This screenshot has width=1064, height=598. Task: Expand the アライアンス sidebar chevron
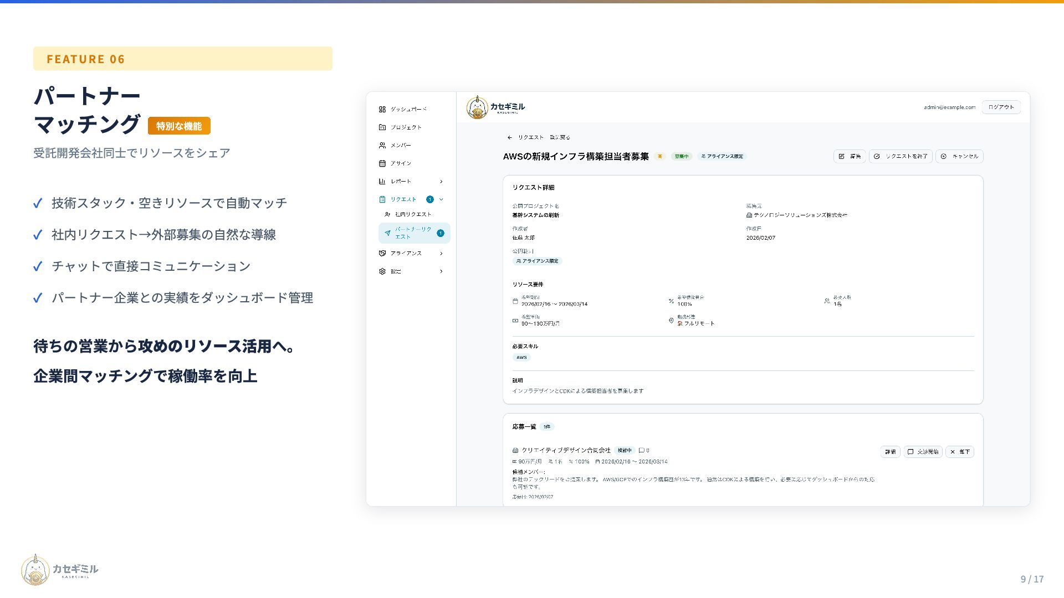[441, 254]
